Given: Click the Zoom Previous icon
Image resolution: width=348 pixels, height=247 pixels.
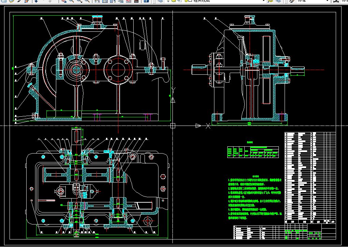Looking at the screenshot, I should point(88,1).
